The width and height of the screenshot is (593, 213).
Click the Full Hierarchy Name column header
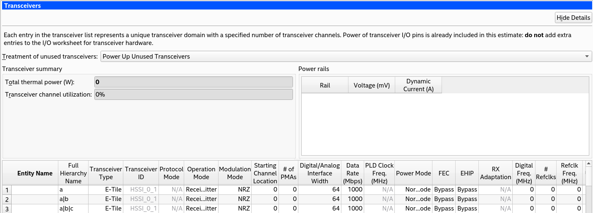point(73,173)
